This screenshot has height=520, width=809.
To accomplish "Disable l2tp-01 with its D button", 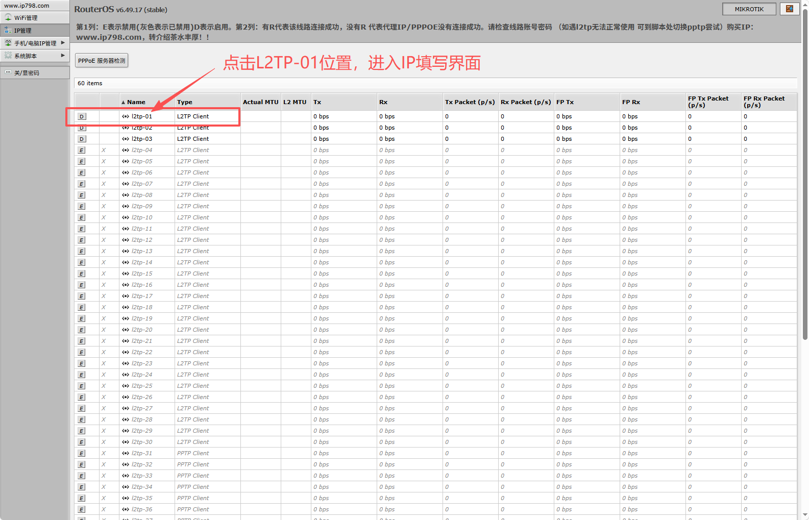I will tap(82, 116).
